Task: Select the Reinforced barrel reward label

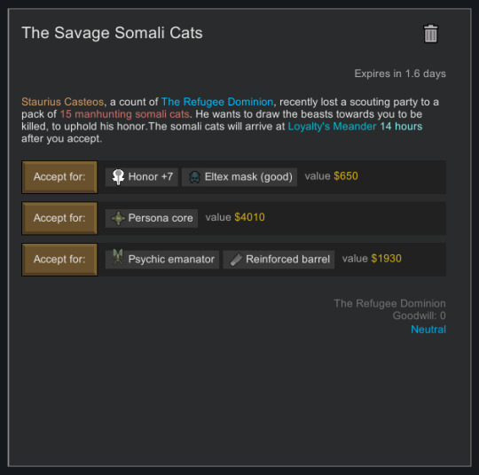Action: [x=287, y=259]
